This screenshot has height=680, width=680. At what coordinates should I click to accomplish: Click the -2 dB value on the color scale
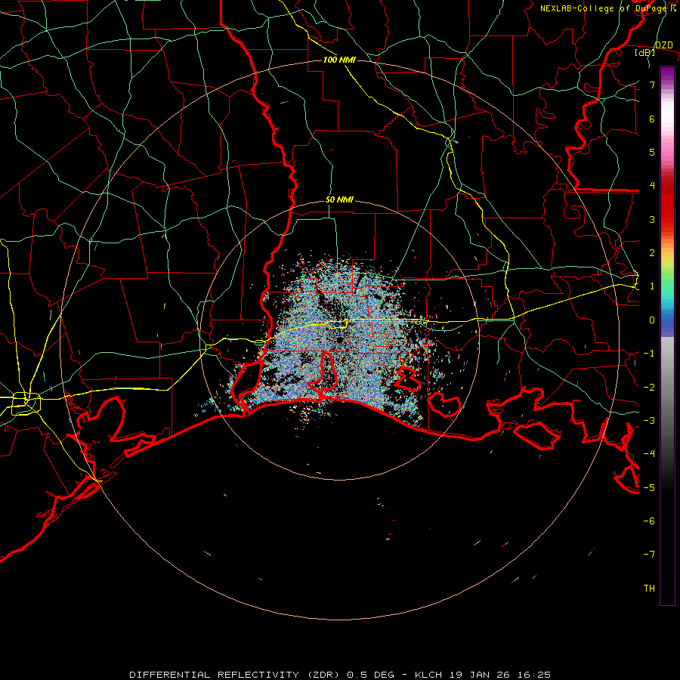pos(649,388)
